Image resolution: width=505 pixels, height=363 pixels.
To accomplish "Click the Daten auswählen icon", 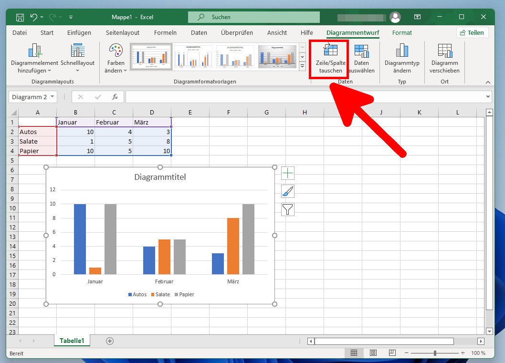I will click(x=361, y=57).
